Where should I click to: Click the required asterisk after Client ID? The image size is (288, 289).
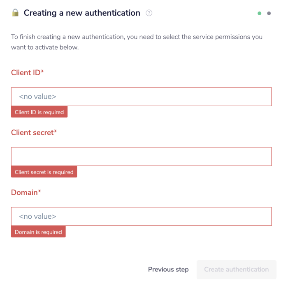[42, 72]
